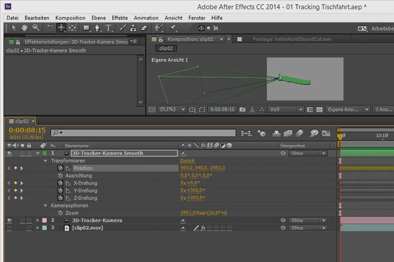Screen dimensions: 394x262
Task: Select the Brush tool
Action: (x=122, y=28)
